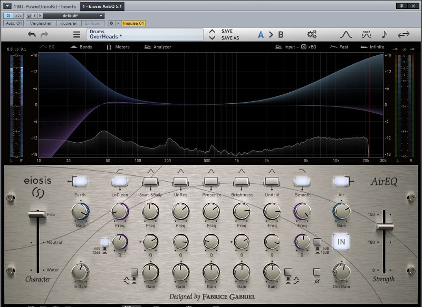Enable the UnAcid band button
The width and height of the screenshot is (422, 307).
pos(272,181)
